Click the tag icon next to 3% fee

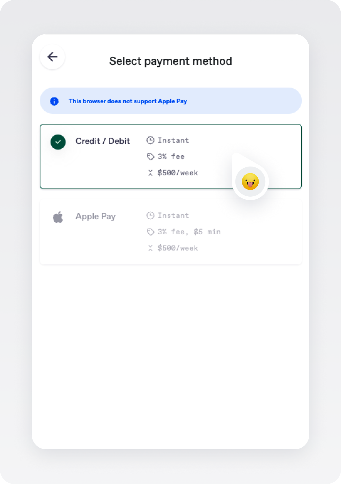click(150, 156)
